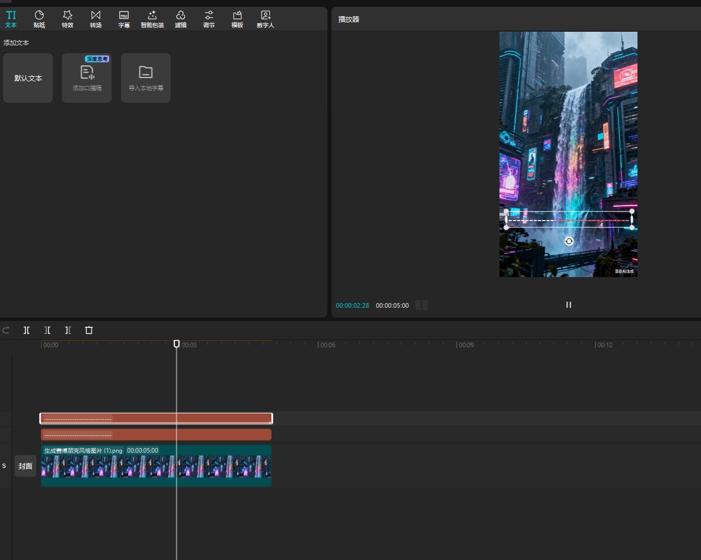
Task: Open the 数字人 digital human tab
Action: [266, 19]
